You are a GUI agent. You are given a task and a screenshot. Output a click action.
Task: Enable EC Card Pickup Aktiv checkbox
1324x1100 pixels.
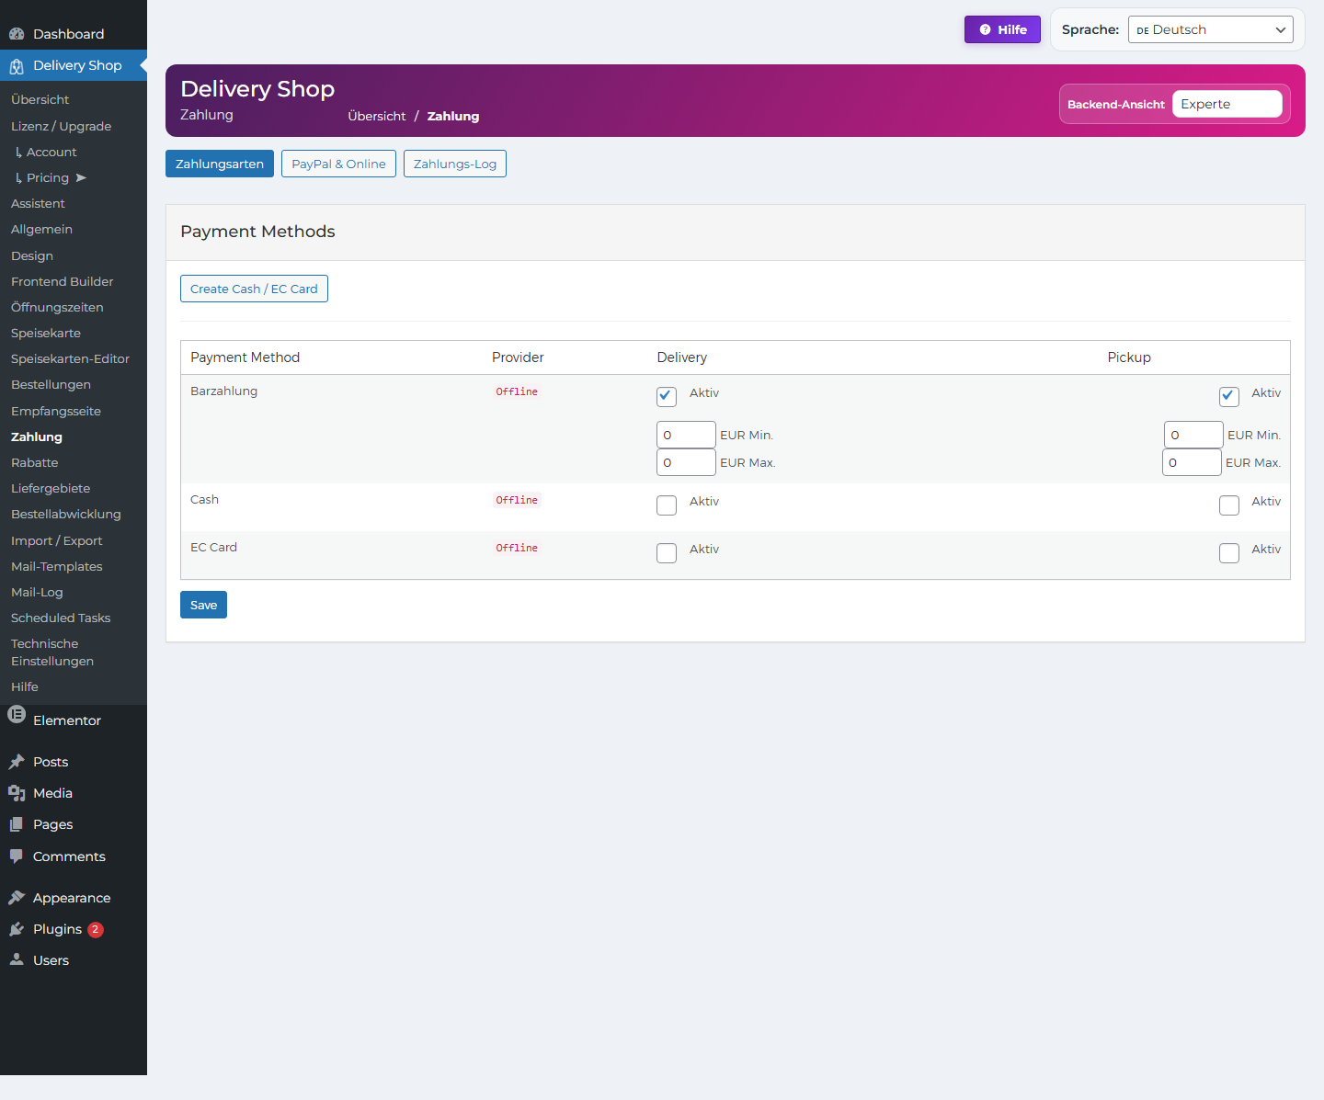[x=1229, y=552]
